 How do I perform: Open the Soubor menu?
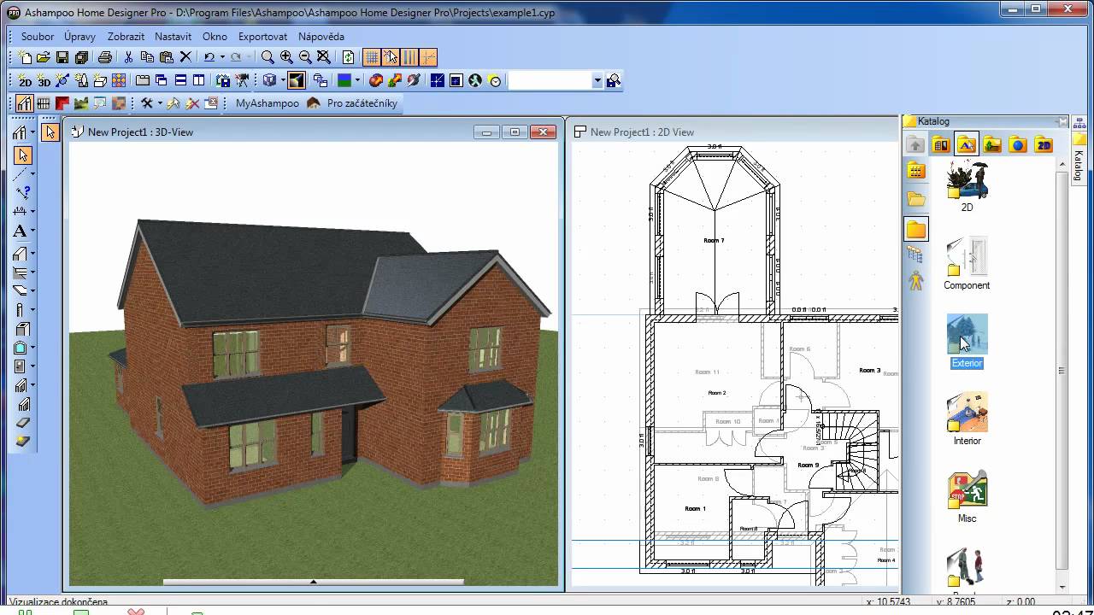click(38, 37)
